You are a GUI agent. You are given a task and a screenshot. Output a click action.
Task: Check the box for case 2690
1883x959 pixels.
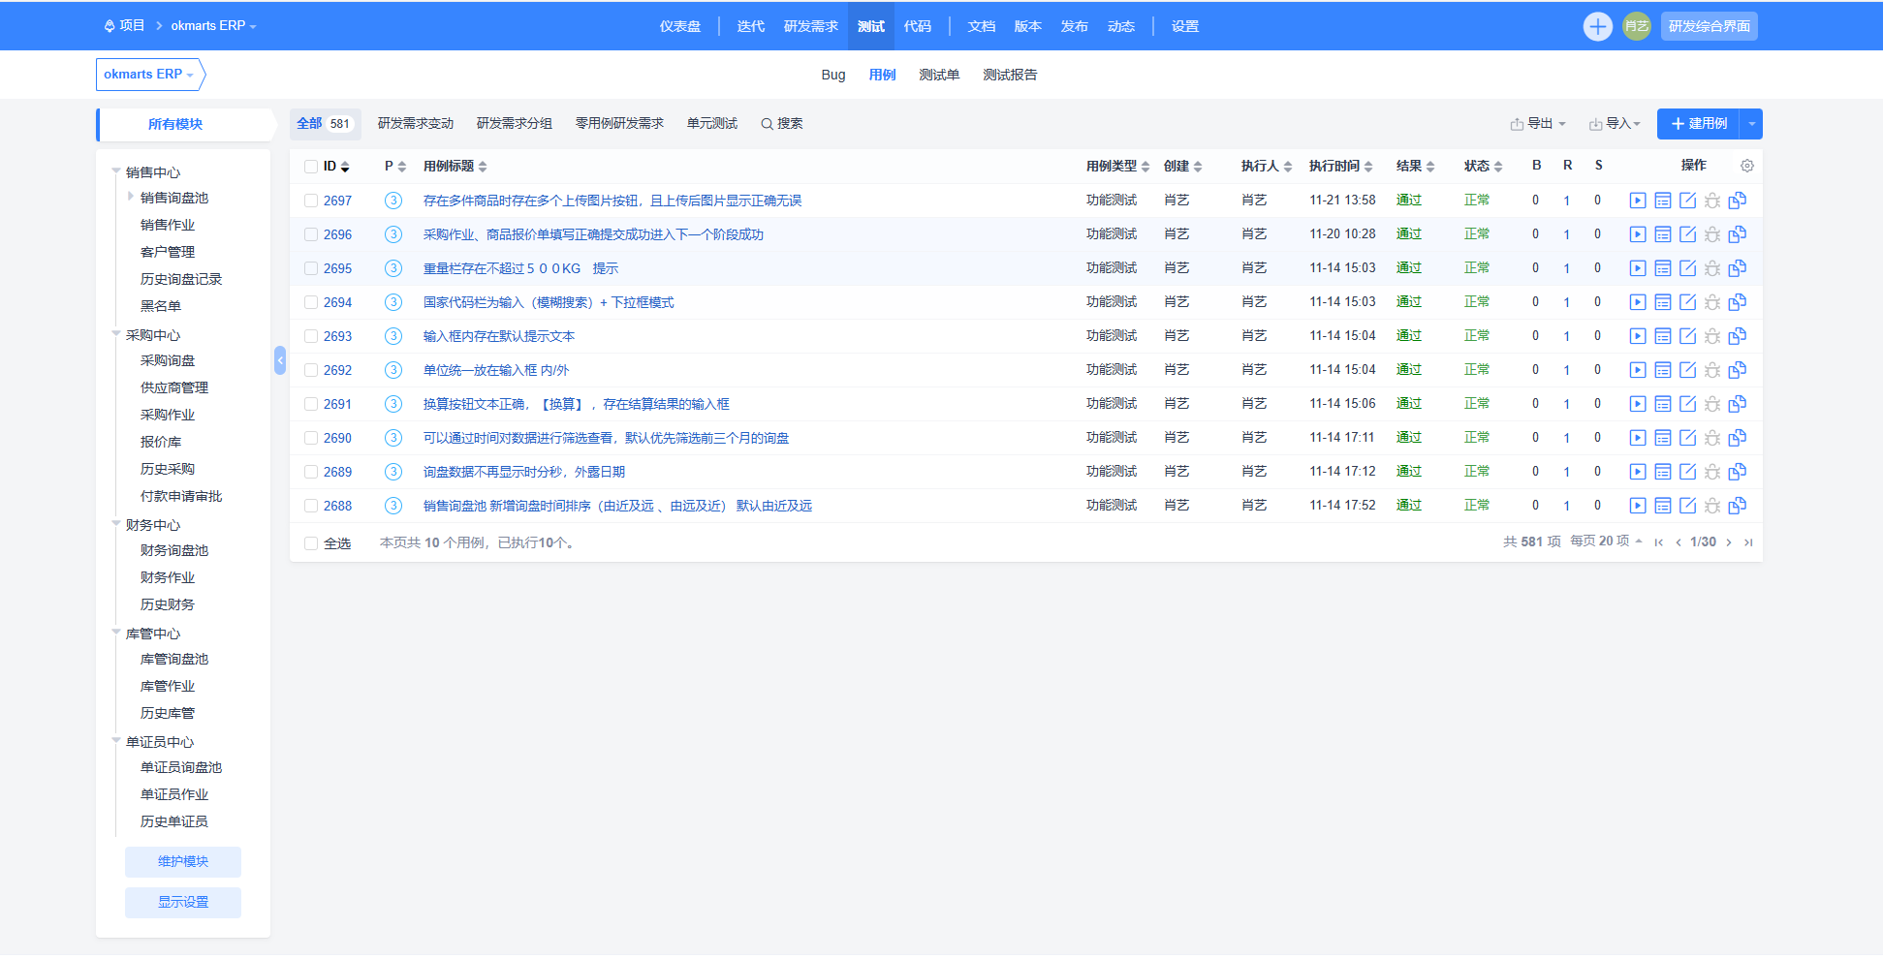(x=311, y=438)
